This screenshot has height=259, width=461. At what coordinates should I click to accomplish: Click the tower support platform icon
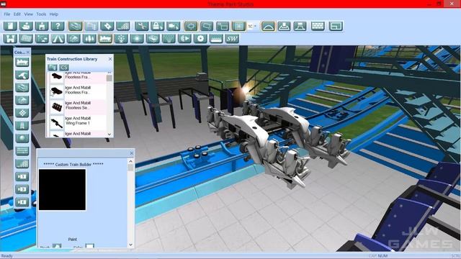[300, 26]
